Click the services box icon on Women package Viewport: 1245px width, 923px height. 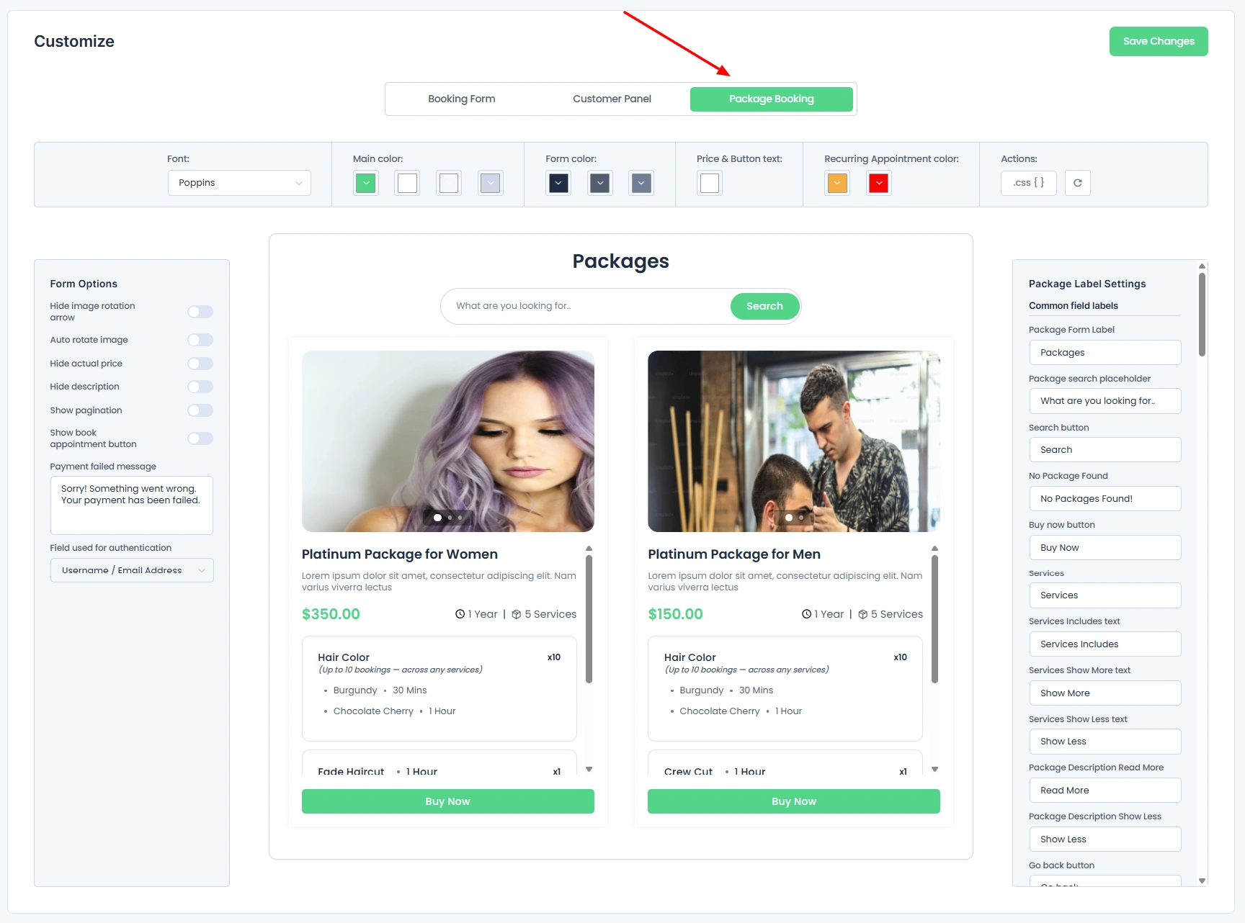coord(516,614)
